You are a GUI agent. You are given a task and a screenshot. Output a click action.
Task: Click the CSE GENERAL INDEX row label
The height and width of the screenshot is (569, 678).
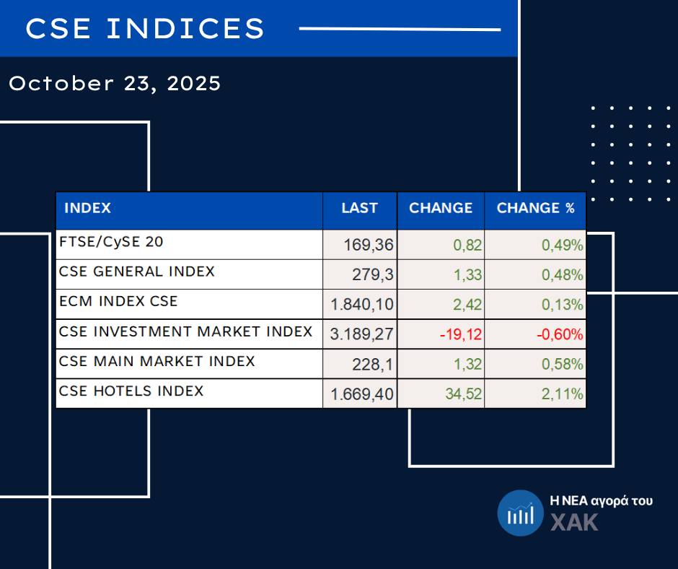click(x=137, y=272)
